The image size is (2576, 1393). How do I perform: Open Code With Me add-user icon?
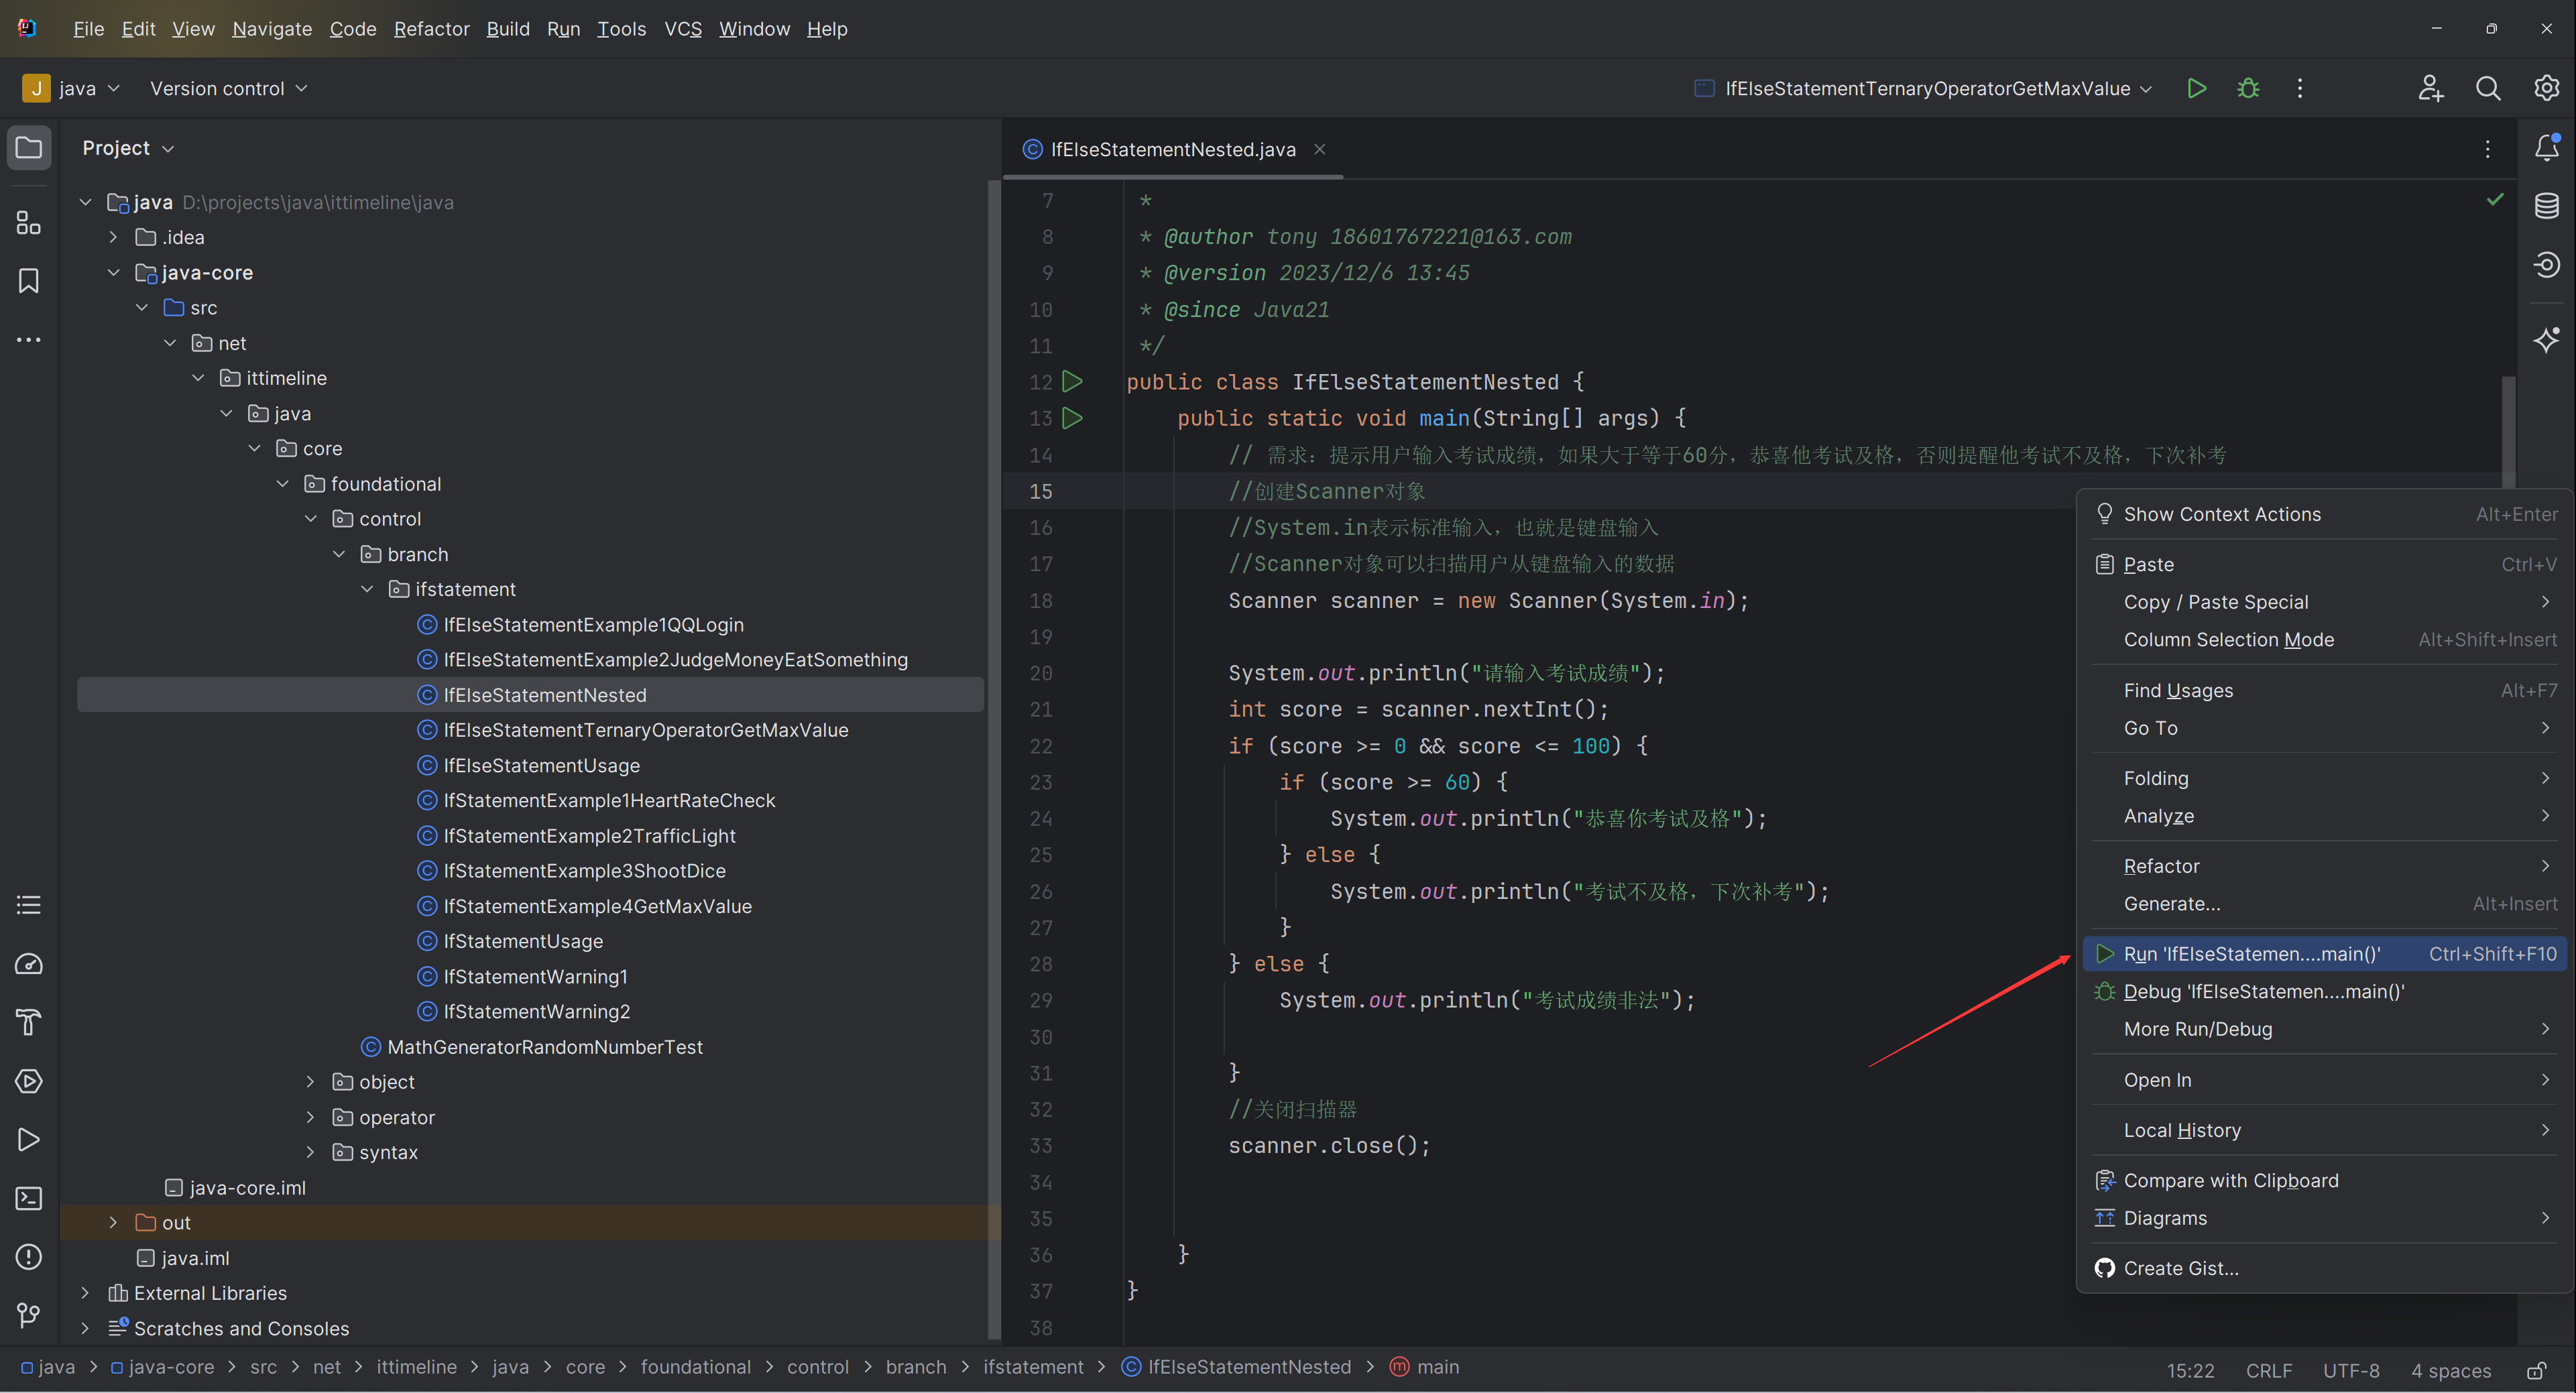(2431, 88)
